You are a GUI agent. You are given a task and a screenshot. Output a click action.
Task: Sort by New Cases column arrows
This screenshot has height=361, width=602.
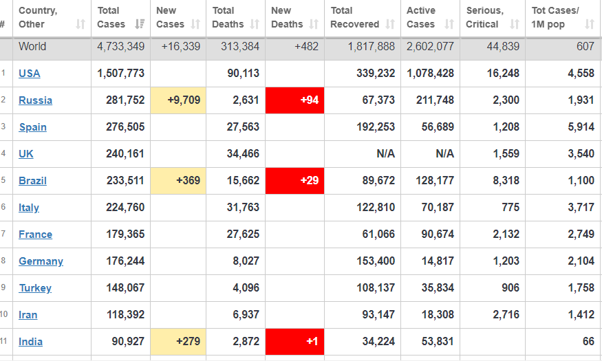[x=195, y=24]
